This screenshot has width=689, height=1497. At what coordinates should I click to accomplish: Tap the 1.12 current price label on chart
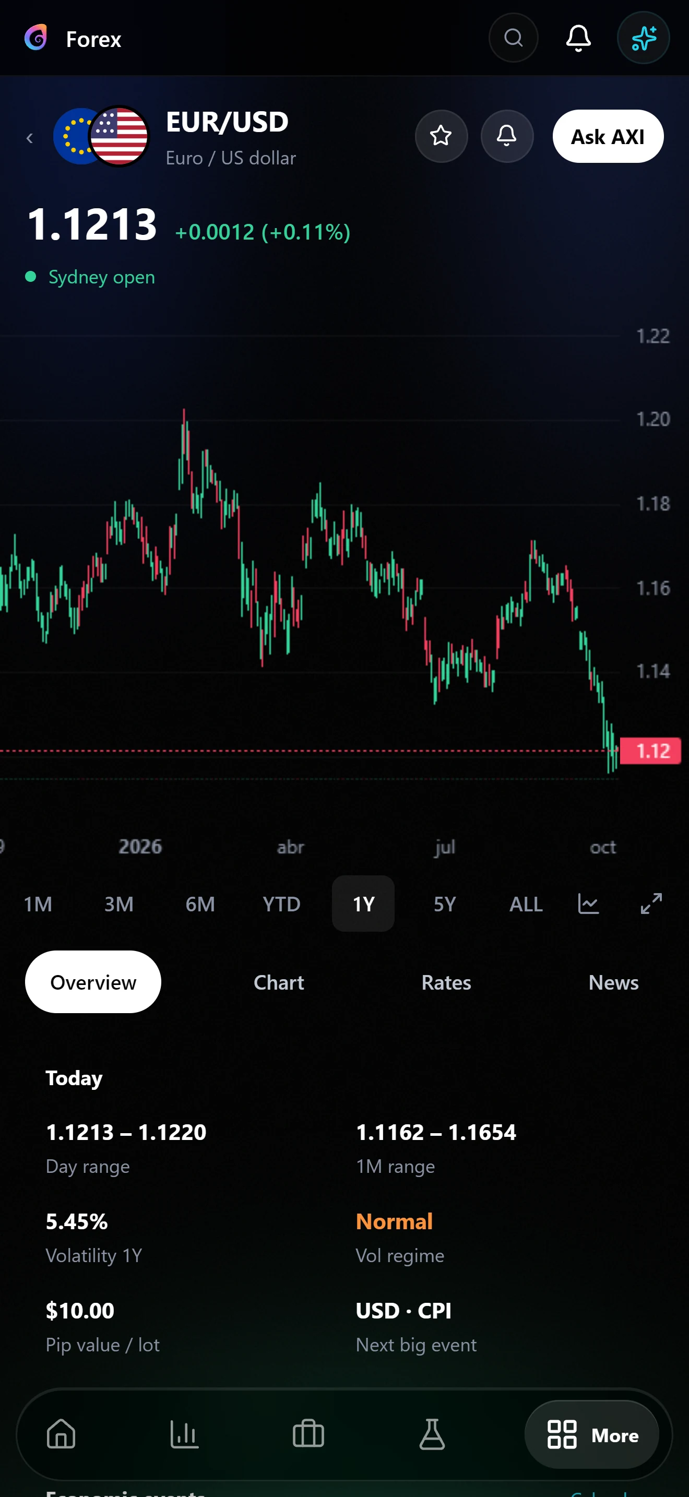tap(651, 751)
